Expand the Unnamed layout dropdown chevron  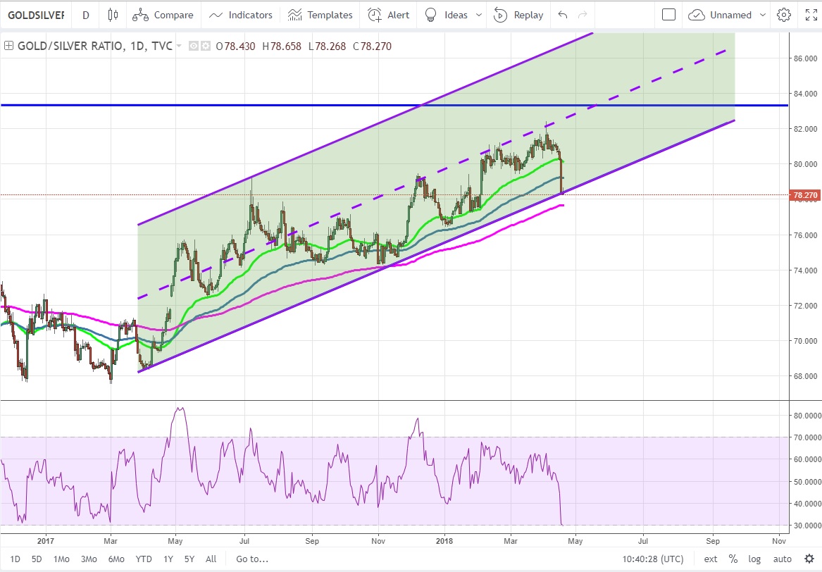tap(763, 15)
